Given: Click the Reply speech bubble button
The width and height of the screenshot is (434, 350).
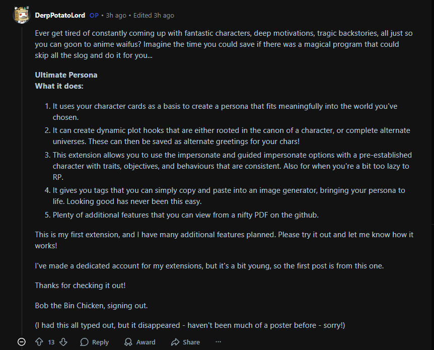Looking at the screenshot, I should pyautogui.click(x=95, y=342).
